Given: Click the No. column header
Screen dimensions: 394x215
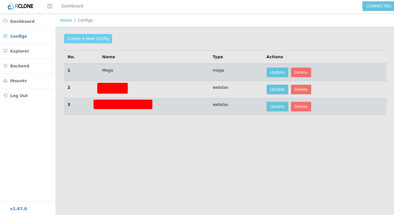Looking at the screenshot, I should [x=71, y=57].
